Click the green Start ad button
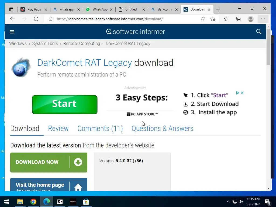The image size is (276, 207). tap(65, 105)
